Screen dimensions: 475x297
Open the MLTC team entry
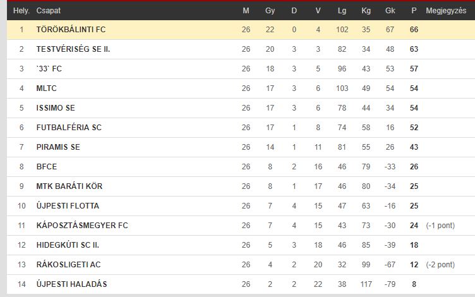click(x=46, y=88)
